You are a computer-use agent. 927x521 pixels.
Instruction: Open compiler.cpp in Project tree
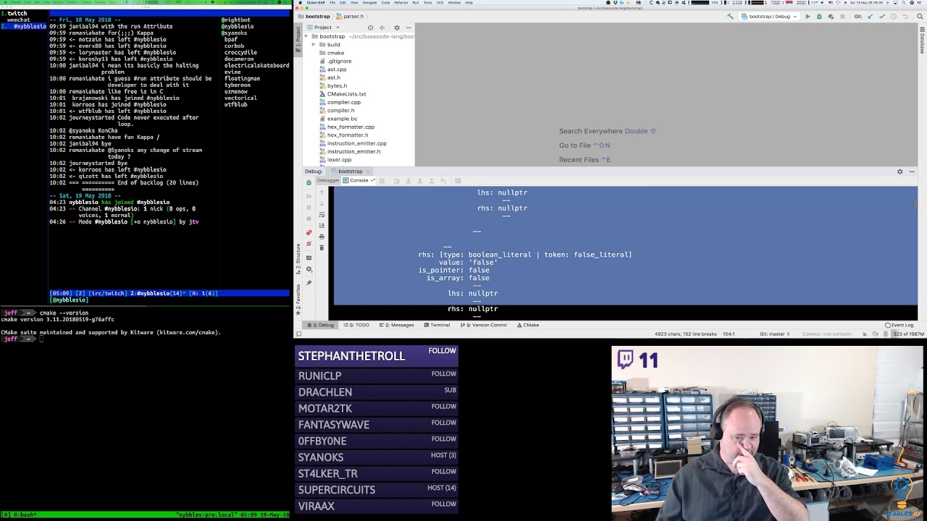[343, 102]
